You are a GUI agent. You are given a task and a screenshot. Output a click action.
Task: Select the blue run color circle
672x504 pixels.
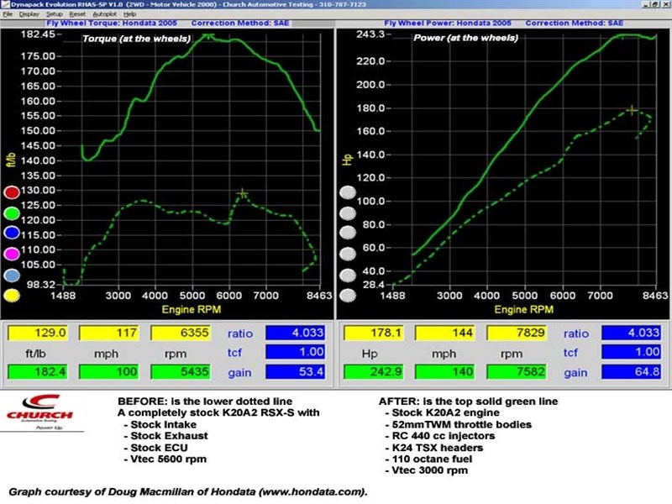click(12, 233)
